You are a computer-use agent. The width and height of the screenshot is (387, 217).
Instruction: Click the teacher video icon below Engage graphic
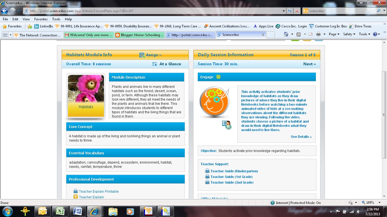tap(227, 125)
